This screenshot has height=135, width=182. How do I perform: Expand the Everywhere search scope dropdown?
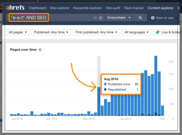point(119,18)
